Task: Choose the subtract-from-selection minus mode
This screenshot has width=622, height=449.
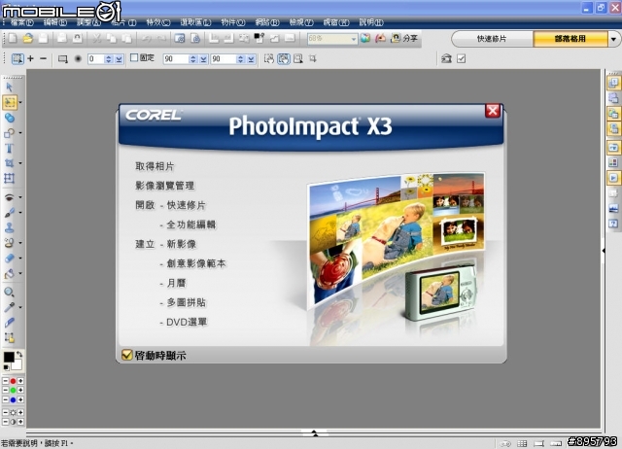Action: 43,58
